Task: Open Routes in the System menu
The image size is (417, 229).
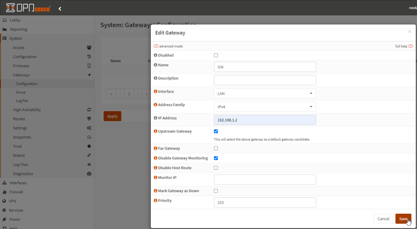Action: click(x=19, y=119)
